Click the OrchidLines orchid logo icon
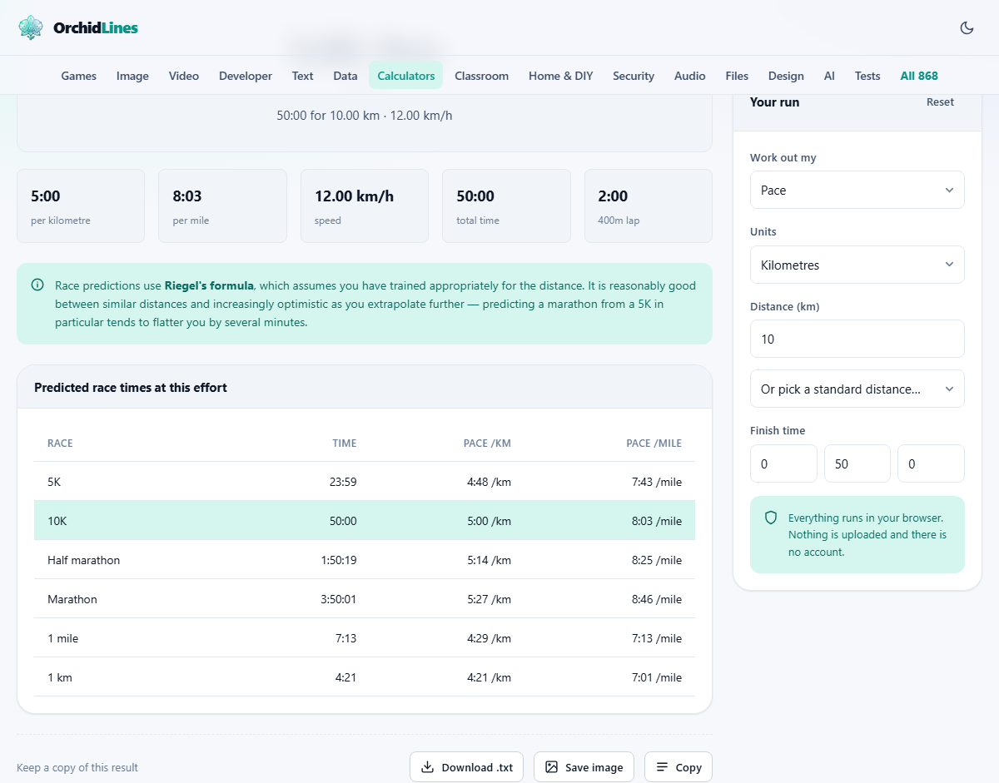 [31, 27]
